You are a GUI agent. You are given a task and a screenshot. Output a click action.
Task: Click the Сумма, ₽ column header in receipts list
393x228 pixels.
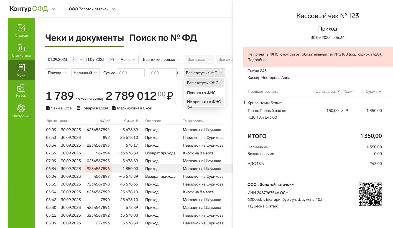[131, 121]
